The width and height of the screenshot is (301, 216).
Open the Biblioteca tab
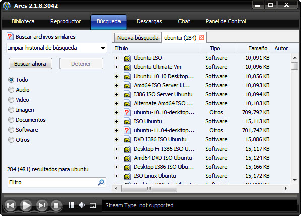click(x=23, y=21)
